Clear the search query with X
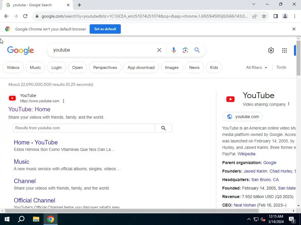Screen dimensions: 301x225 159,50
